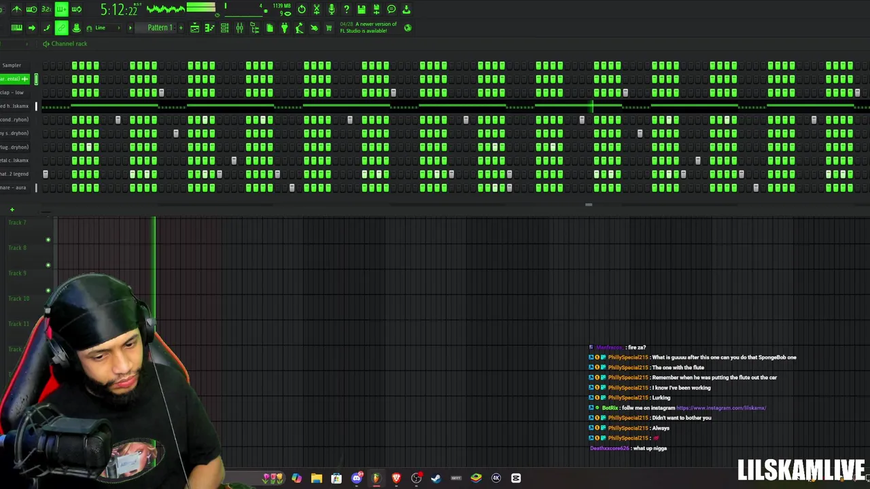
Task: Open the channel rack toolbar icon
Action: click(224, 28)
